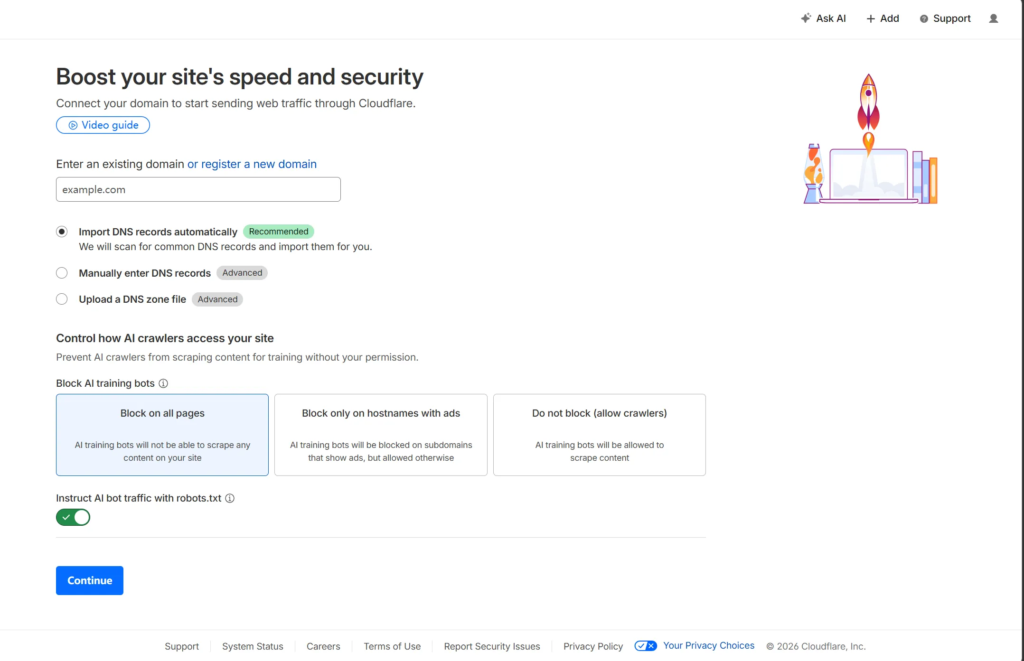1024x661 pixels.
Task: Click info icon beside robots.txt instruction
Action: 230,498
